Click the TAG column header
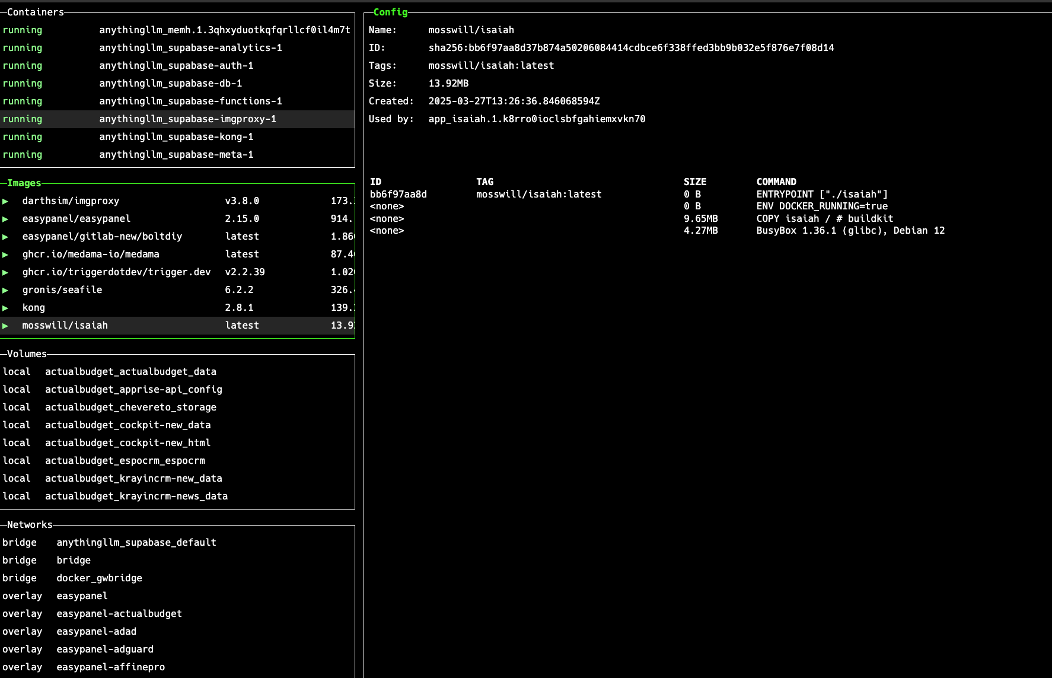The width and height of the screenshot is (1052, 678). pyautogui.click(x=484, y=182)
